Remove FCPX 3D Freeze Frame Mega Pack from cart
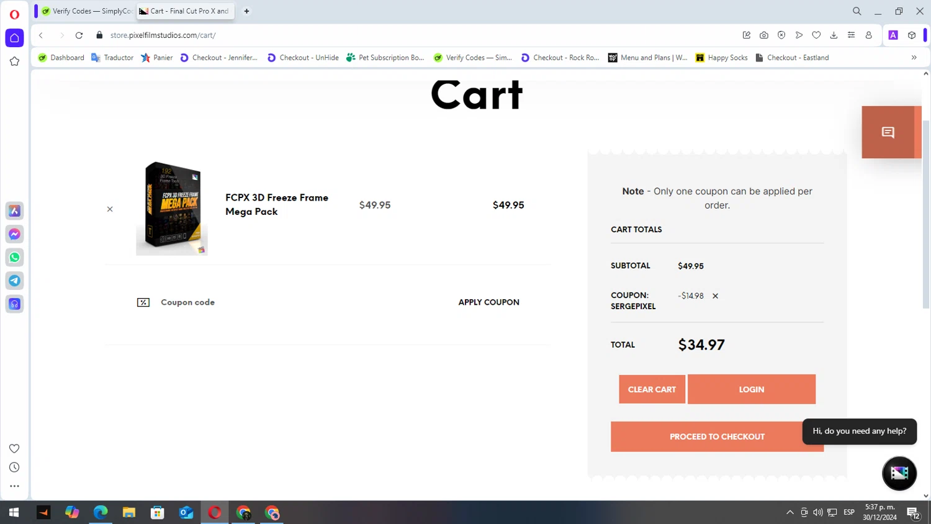The image size is (931, 524). coord(110,209)
